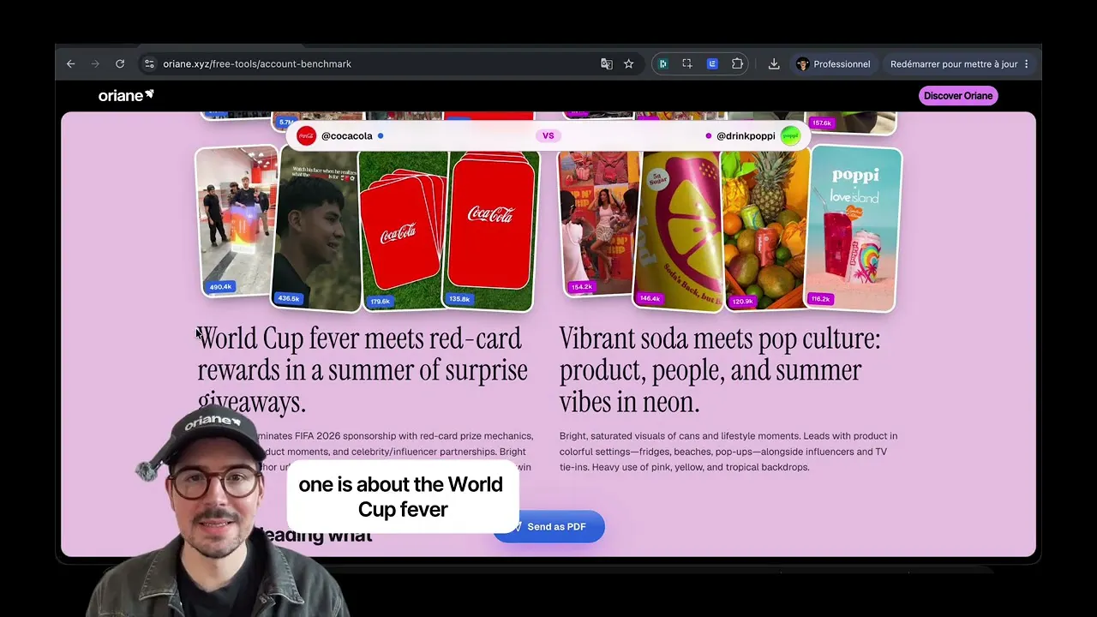1097x617 pixels.
Task: Click the @drinkpoppi account handle
Action: [746, 136]
